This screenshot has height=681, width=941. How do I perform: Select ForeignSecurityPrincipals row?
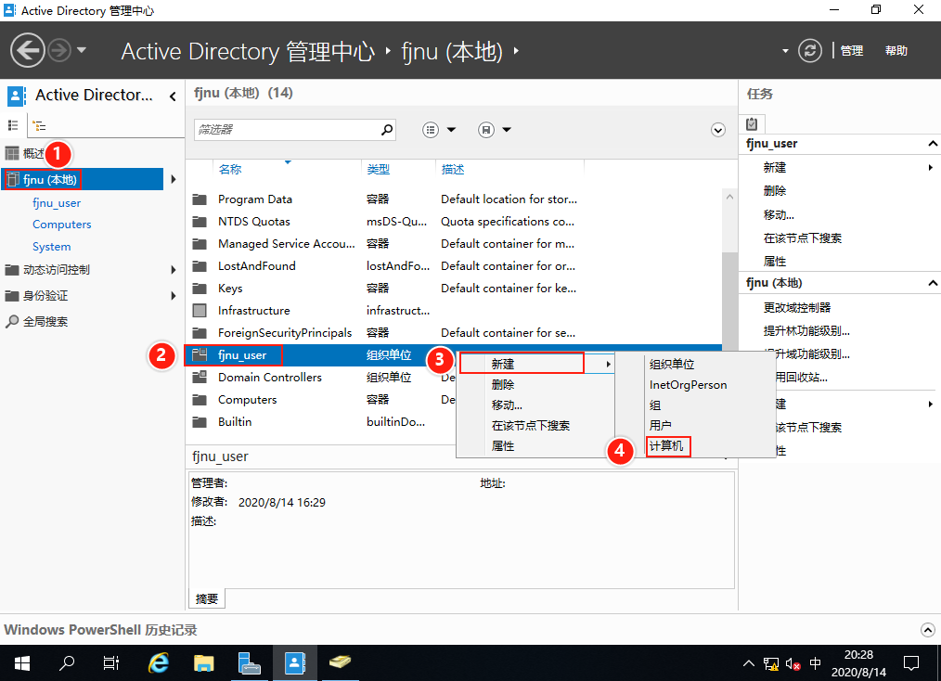click(x=453, y=333)
